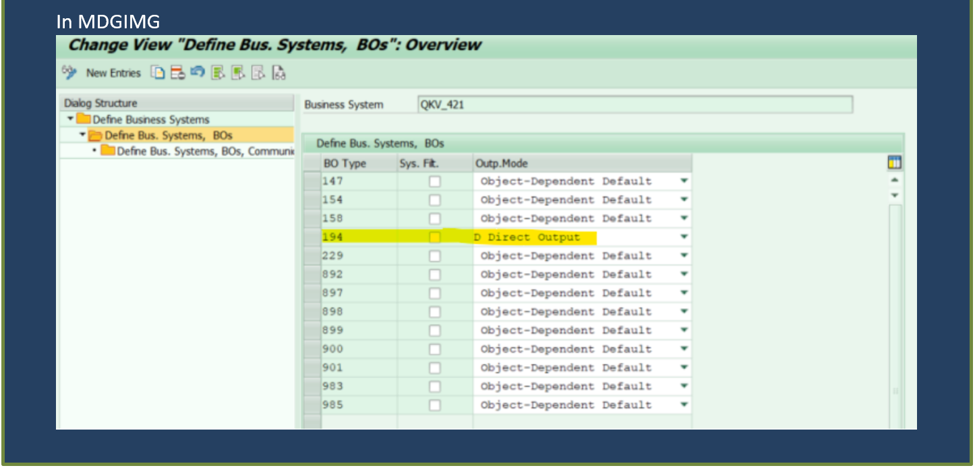Tick Sys. Filt. checkbox for BO Type 147
Screen dimensions: 975x468
(435, 181)
